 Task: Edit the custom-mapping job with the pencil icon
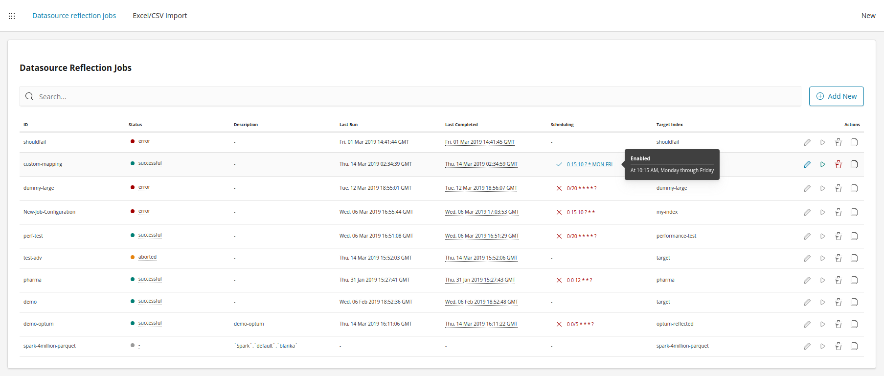[807, 164]
